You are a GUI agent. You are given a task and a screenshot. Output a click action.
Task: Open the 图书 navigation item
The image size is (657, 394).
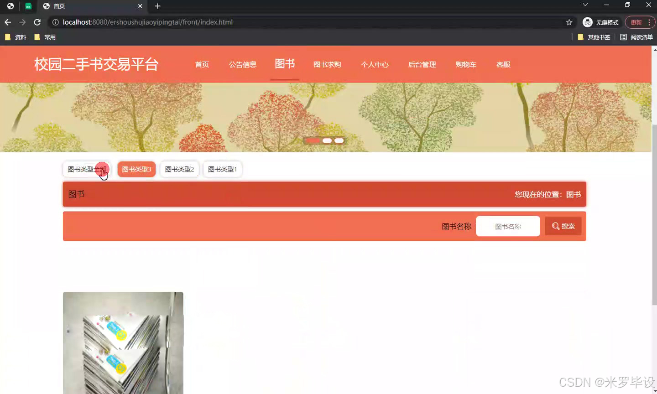(285, 64)
